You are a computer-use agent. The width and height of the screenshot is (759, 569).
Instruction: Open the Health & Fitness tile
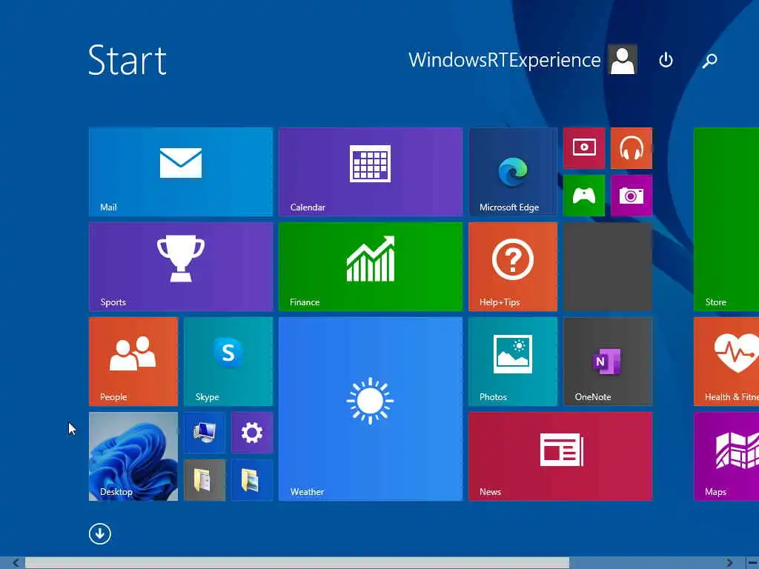[726, 362]
